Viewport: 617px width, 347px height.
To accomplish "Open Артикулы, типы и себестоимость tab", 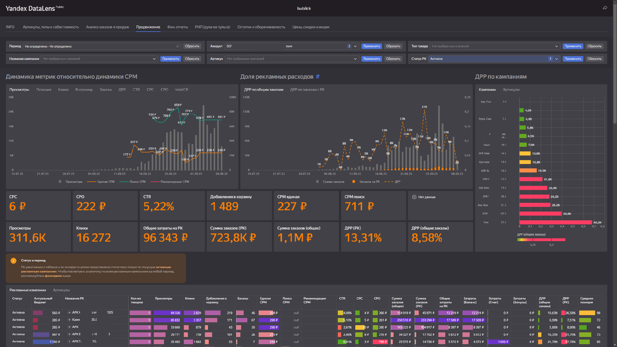I will (51, 27).
